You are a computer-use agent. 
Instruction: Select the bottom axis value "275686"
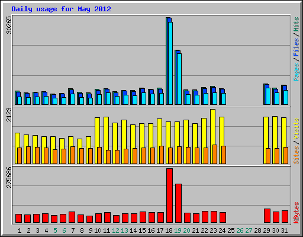(x=9, y=177)
